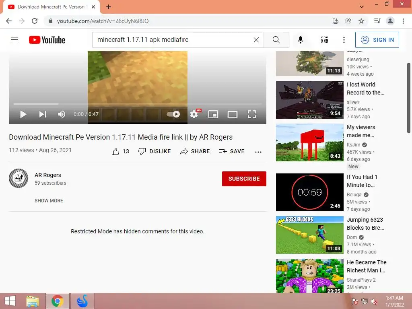Screen dimensions: 412x309
Task: Open the 00:59 timer video thumbnail
Action: pos(309,192)
